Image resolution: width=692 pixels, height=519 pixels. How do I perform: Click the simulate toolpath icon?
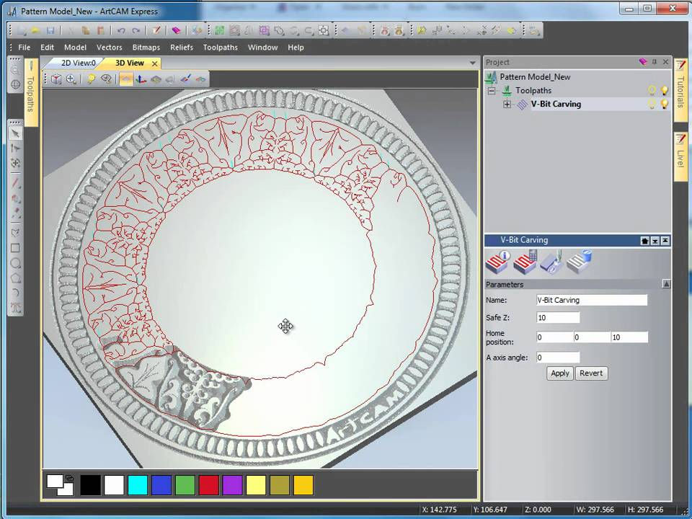(551, 262)
